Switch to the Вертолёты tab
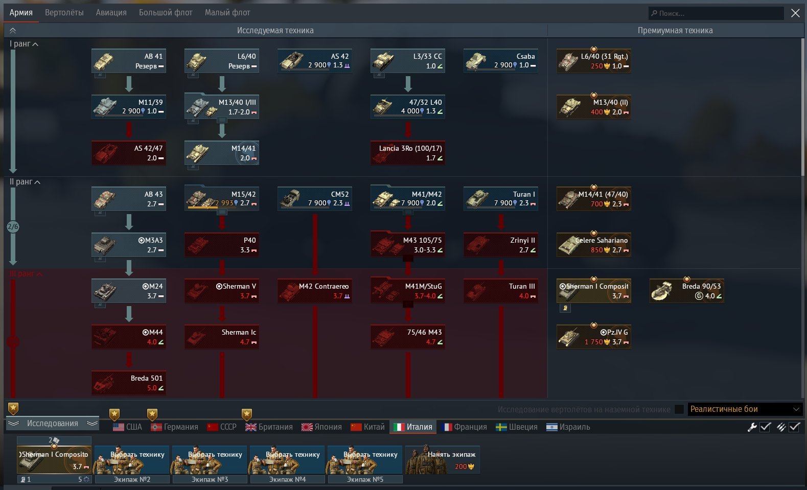 [64, 13]
